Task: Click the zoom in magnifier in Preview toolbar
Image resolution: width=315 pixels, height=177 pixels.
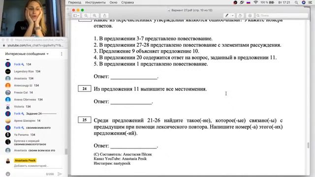Action: 94,16
